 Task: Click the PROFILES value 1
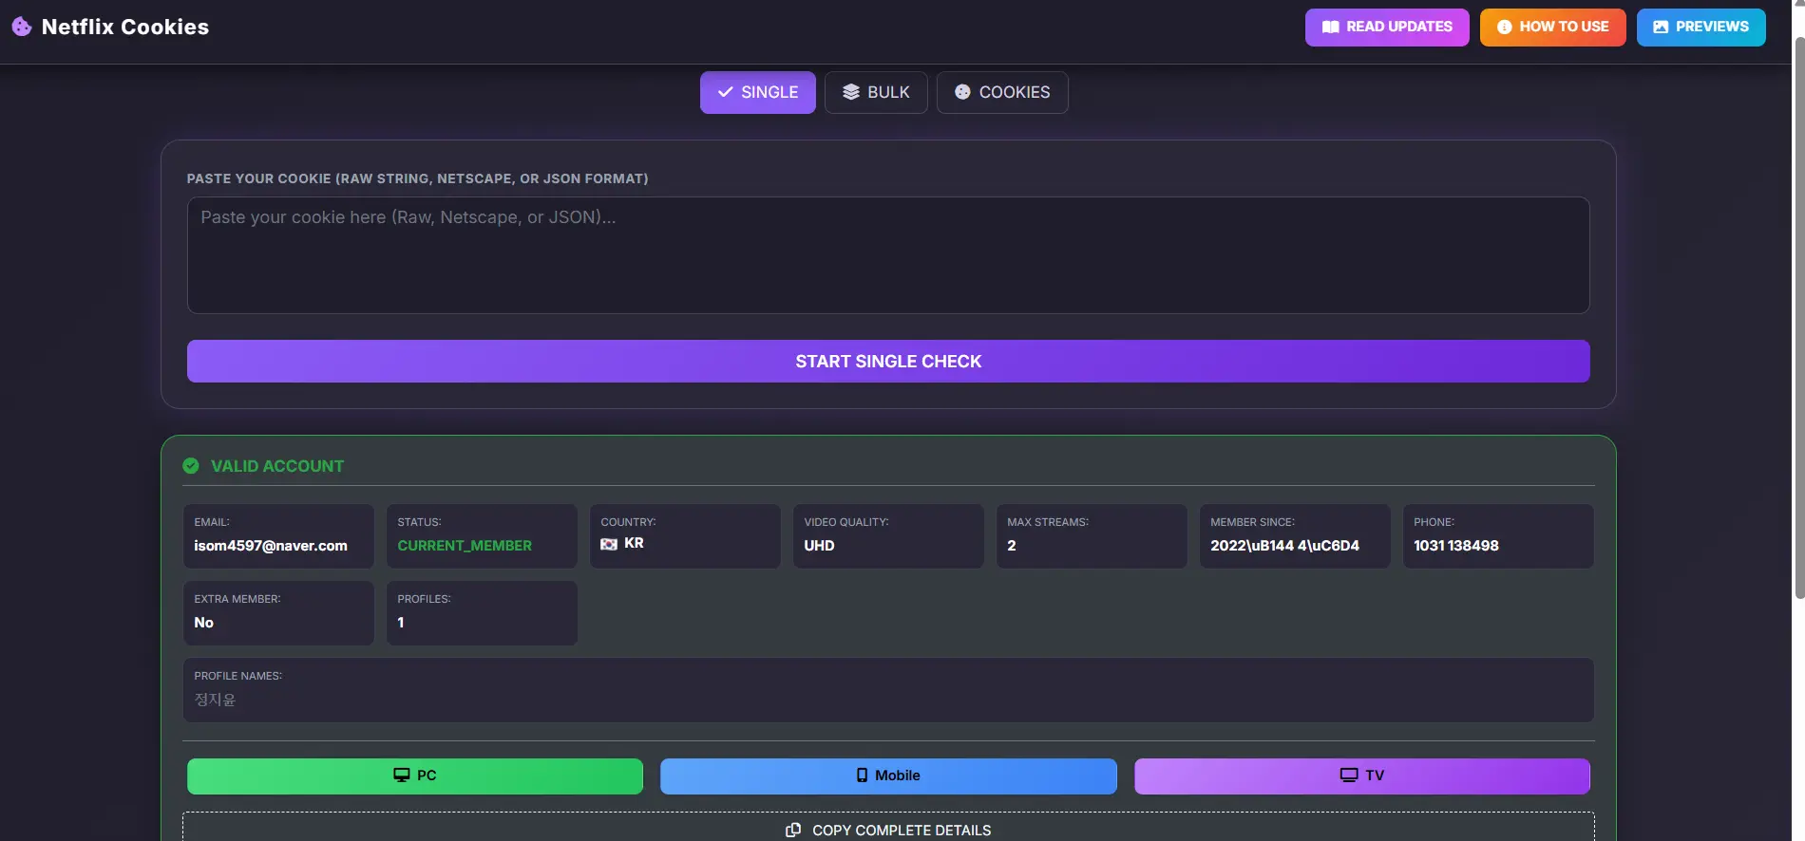401,623
